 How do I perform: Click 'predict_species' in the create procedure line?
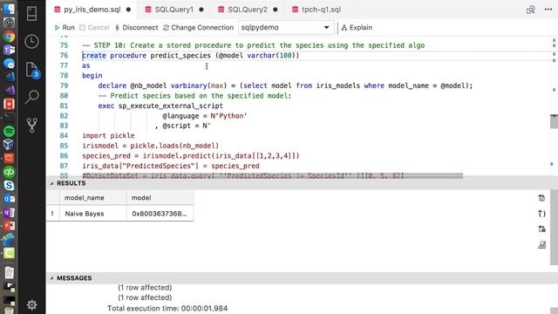tap(180, 55)
